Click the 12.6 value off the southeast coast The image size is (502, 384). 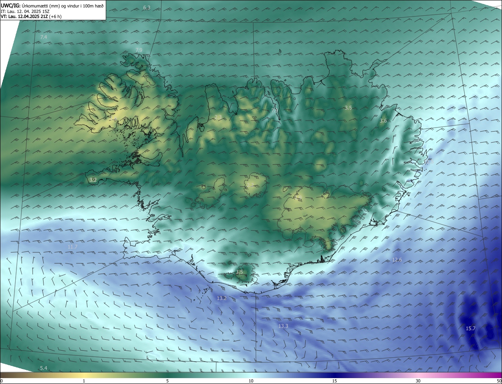click(397, 260)
